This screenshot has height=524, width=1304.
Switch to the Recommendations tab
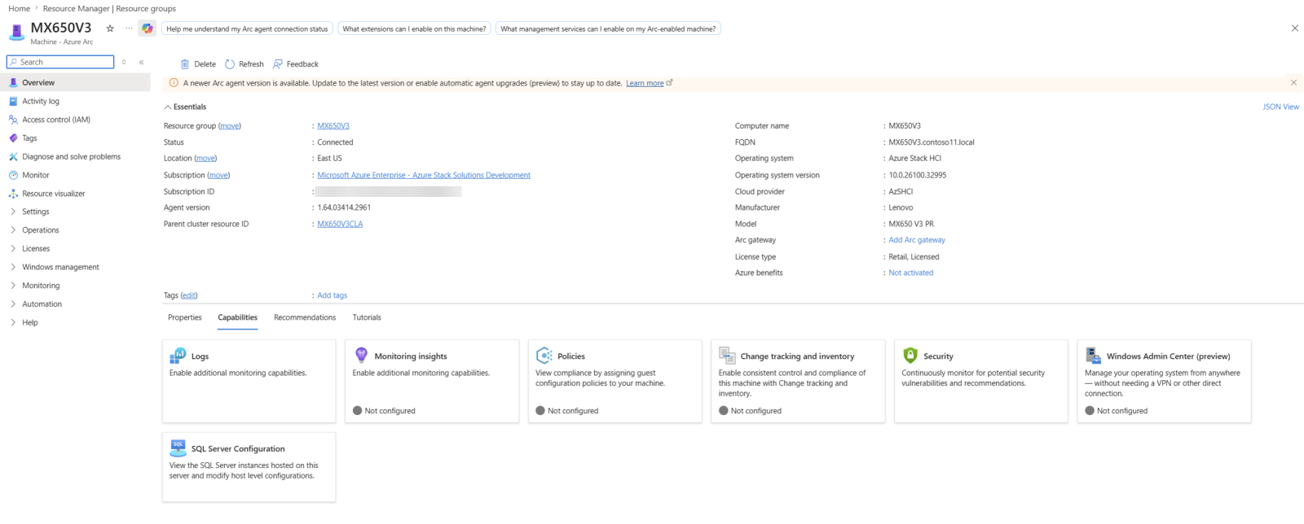click(305, 317)
